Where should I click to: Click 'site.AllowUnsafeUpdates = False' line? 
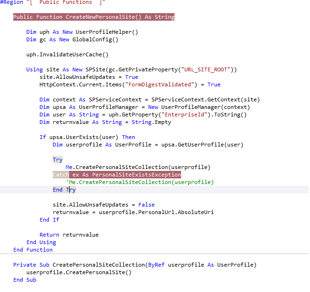[x=103, y=205]
